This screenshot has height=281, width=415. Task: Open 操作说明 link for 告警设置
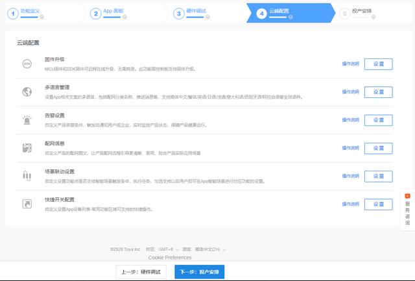(x=350, y=120)
